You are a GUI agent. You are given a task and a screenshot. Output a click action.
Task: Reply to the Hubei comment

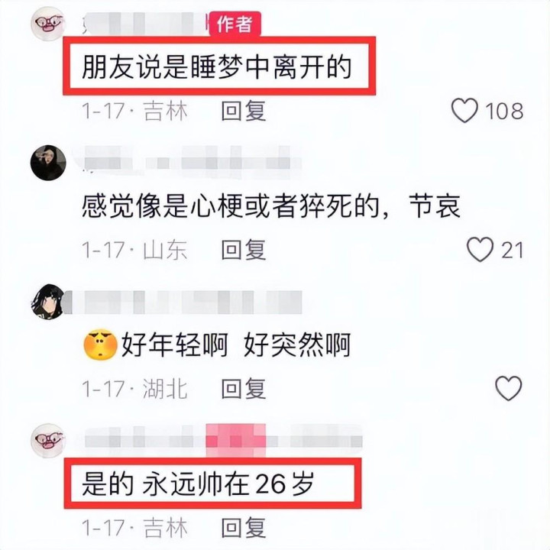pos(244,389)
